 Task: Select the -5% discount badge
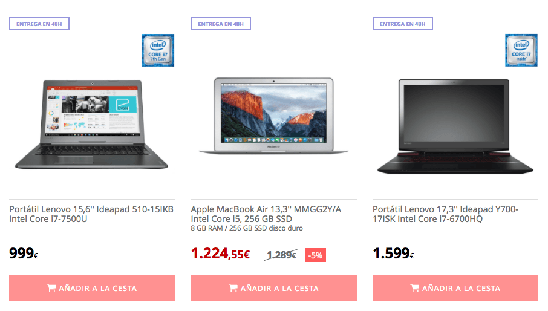[x=315, y=255]
